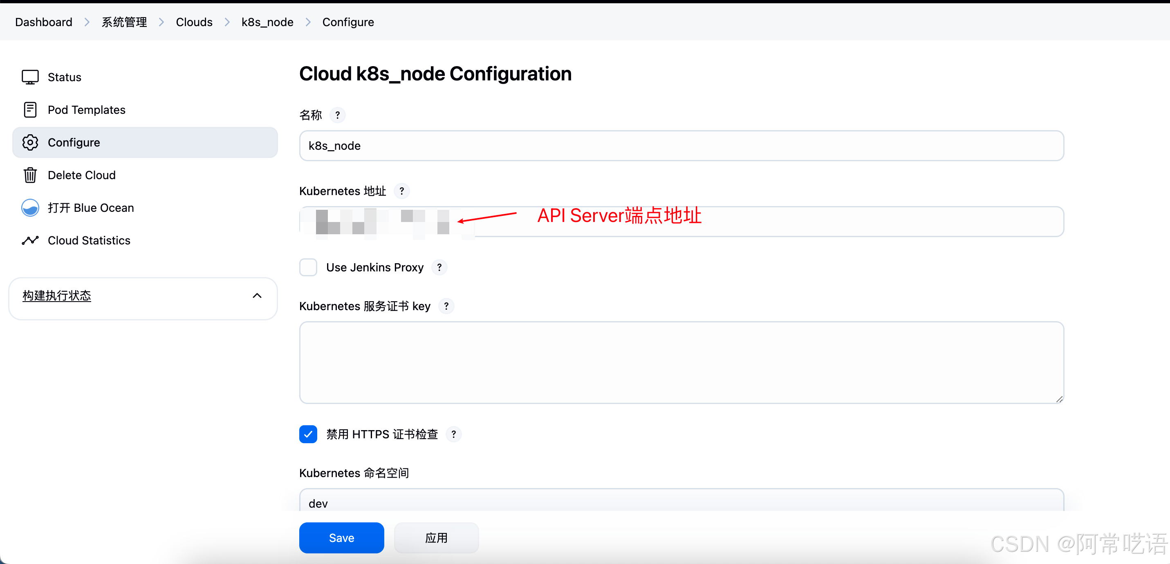Uncheck 禁用 HTTPS 证书检查 checkbox
The image size is (1170, 564).
click(308, 434)
